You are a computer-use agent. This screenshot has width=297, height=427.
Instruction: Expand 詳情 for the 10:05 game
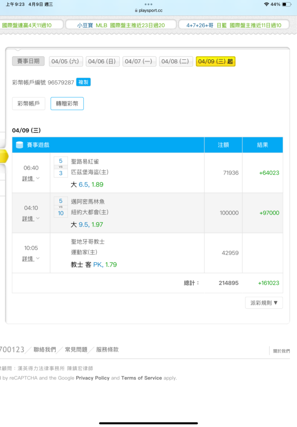pyautogui.click(x=31, y=259)
